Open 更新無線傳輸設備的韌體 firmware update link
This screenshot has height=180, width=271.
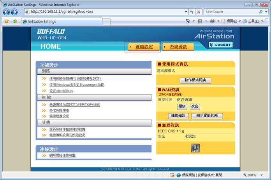click(x=67, y=130)
